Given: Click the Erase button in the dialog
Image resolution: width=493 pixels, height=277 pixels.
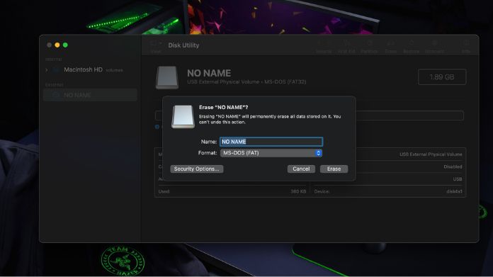Looking at the screenshot, I should (x=334, y=169).
